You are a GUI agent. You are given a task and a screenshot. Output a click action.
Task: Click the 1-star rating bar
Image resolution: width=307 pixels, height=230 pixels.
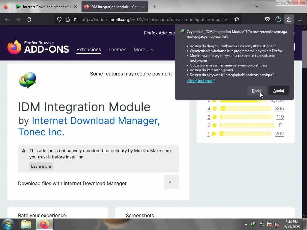(x=246, y=134)
